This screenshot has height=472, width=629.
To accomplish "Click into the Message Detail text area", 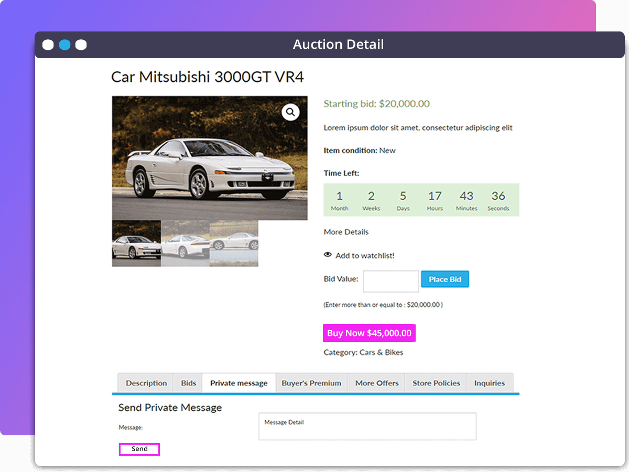I will (x=367, y=426).
